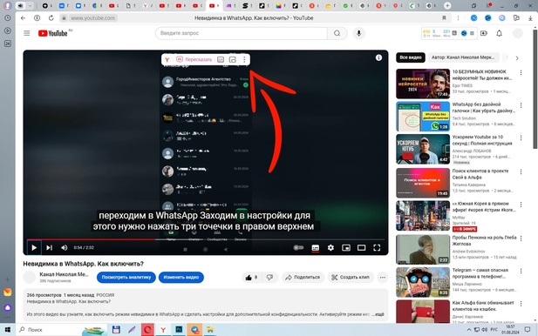Open the YouTube hamburger guide menu
This screenshot has height=336, width=538.
(x=27, y=33)
